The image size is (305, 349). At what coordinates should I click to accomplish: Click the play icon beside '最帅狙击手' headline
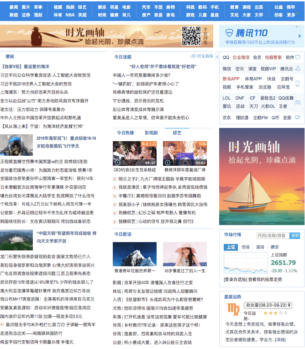2,325
